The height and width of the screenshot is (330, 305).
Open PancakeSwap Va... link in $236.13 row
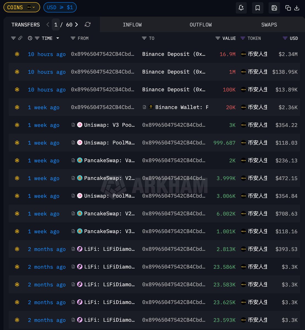click(x=109, y=160)
